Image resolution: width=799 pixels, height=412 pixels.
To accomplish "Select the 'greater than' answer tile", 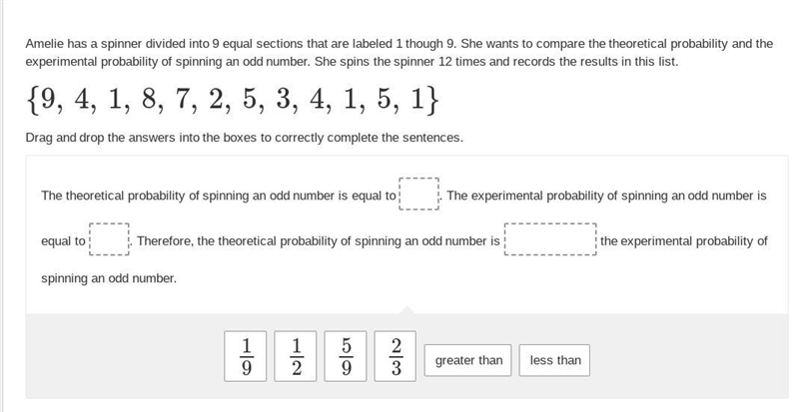I will 467,360.
